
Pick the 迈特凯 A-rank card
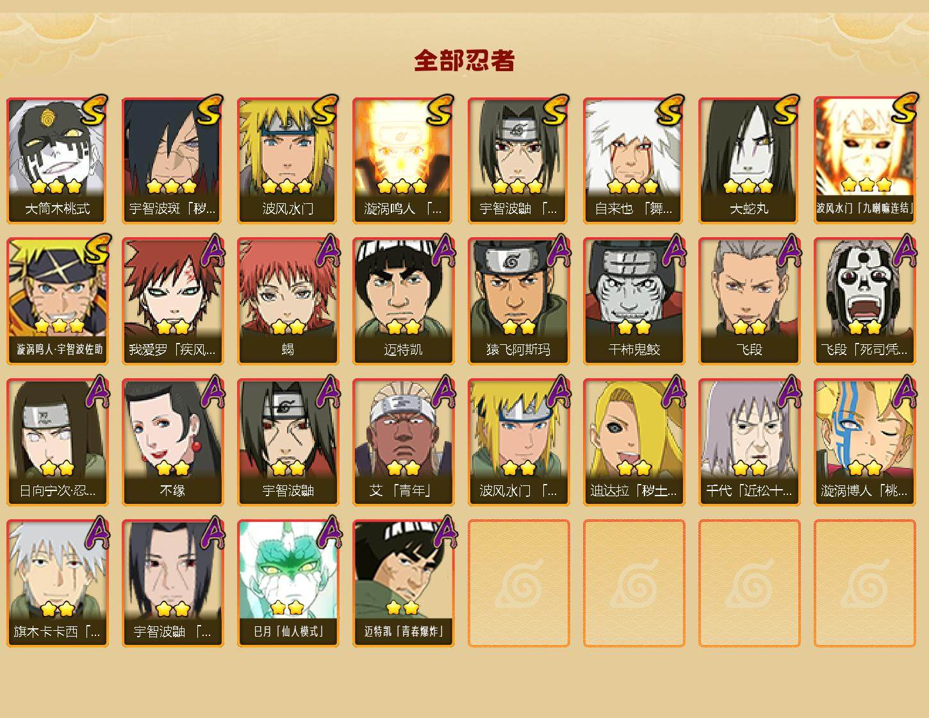(403, 301)
